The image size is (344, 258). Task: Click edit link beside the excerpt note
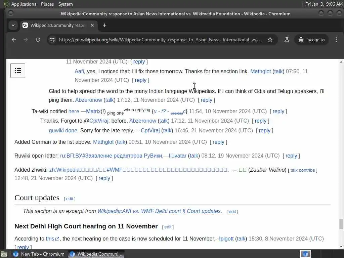click(x=232, y=212)
